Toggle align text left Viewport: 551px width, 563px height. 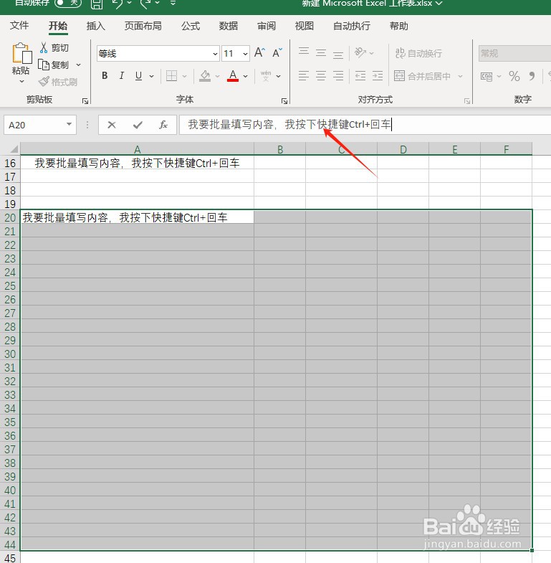pyautogui.click(x=304, y=76)
